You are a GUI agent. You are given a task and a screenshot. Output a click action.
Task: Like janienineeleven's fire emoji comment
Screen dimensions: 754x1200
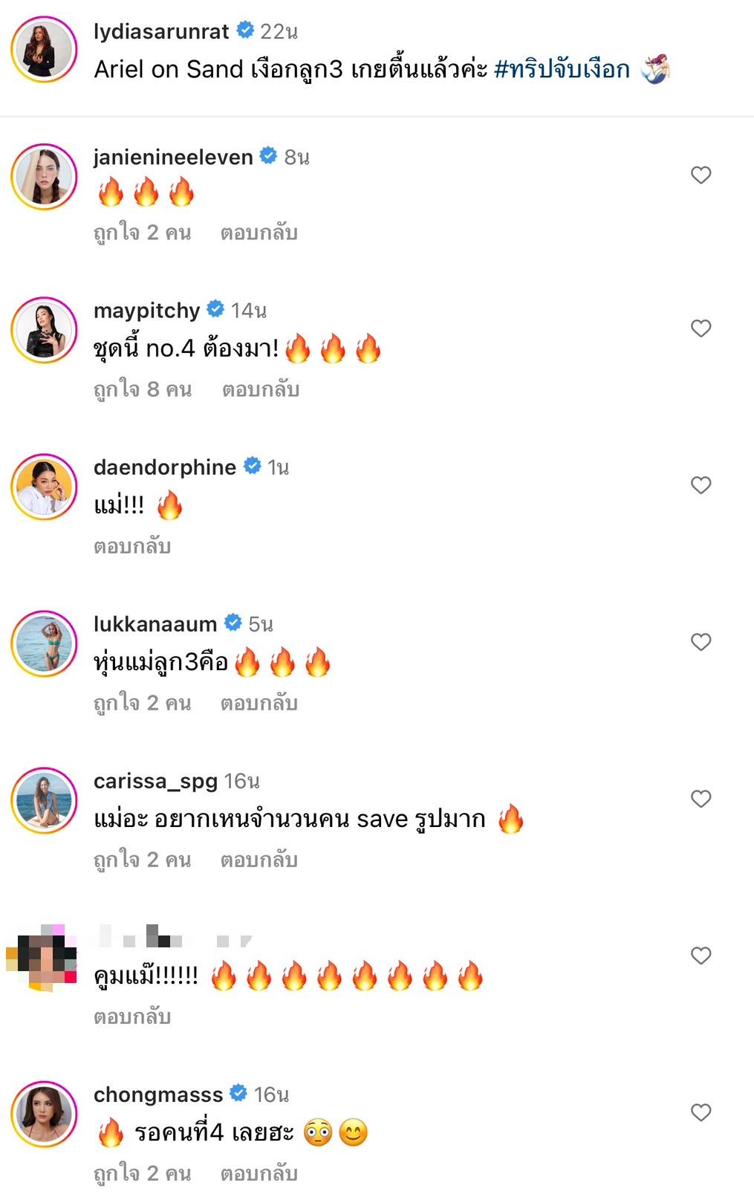(x=701, y=175)
